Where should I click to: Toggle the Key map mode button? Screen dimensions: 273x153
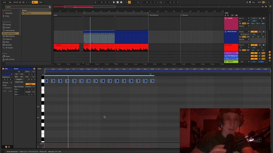tap(253, 2)
